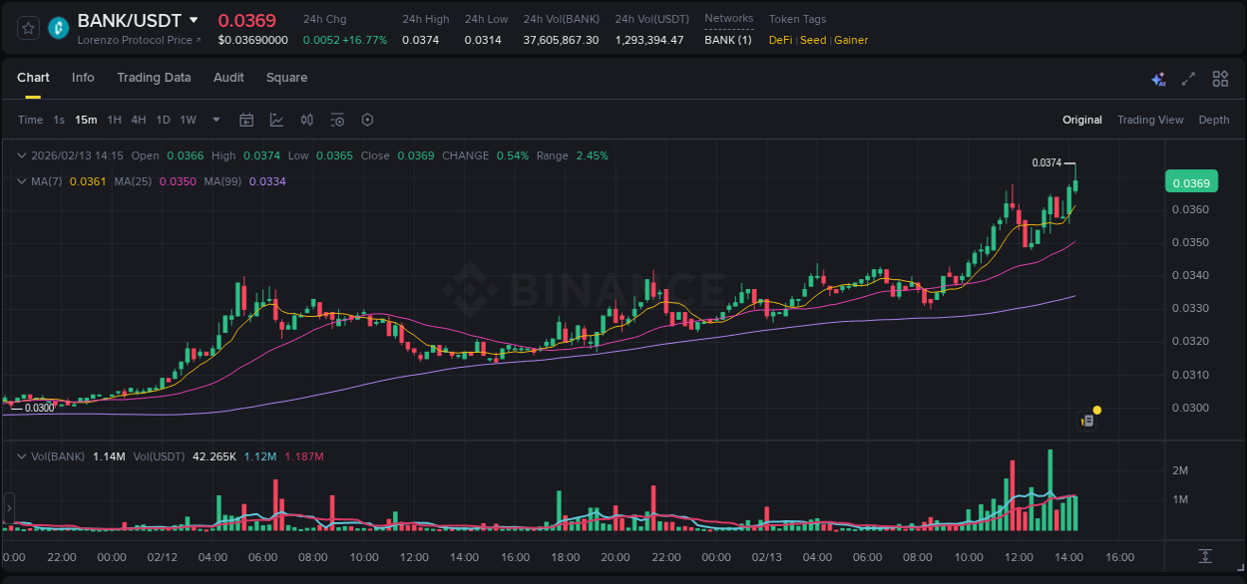Switch to the Trading Data tab
1247x584 pixels.
click(x=154, y=77)
